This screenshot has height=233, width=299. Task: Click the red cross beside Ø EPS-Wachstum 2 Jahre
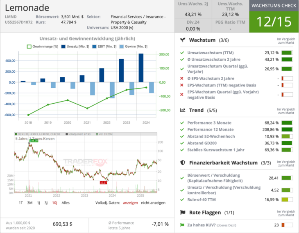182,78
